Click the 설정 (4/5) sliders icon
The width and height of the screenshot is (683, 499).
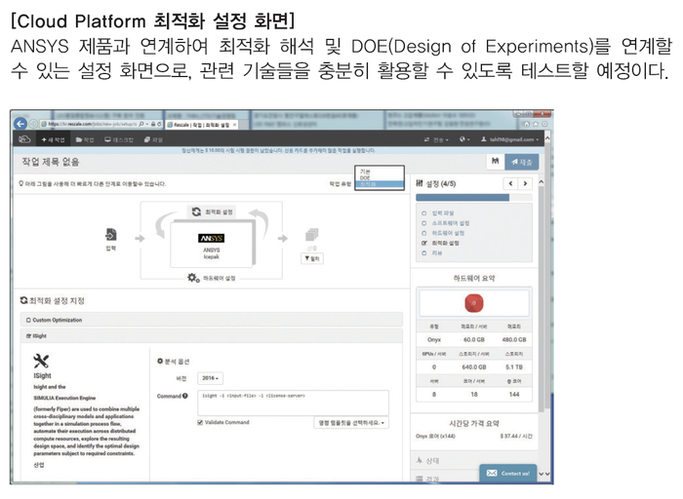click(x=420, y=183)
